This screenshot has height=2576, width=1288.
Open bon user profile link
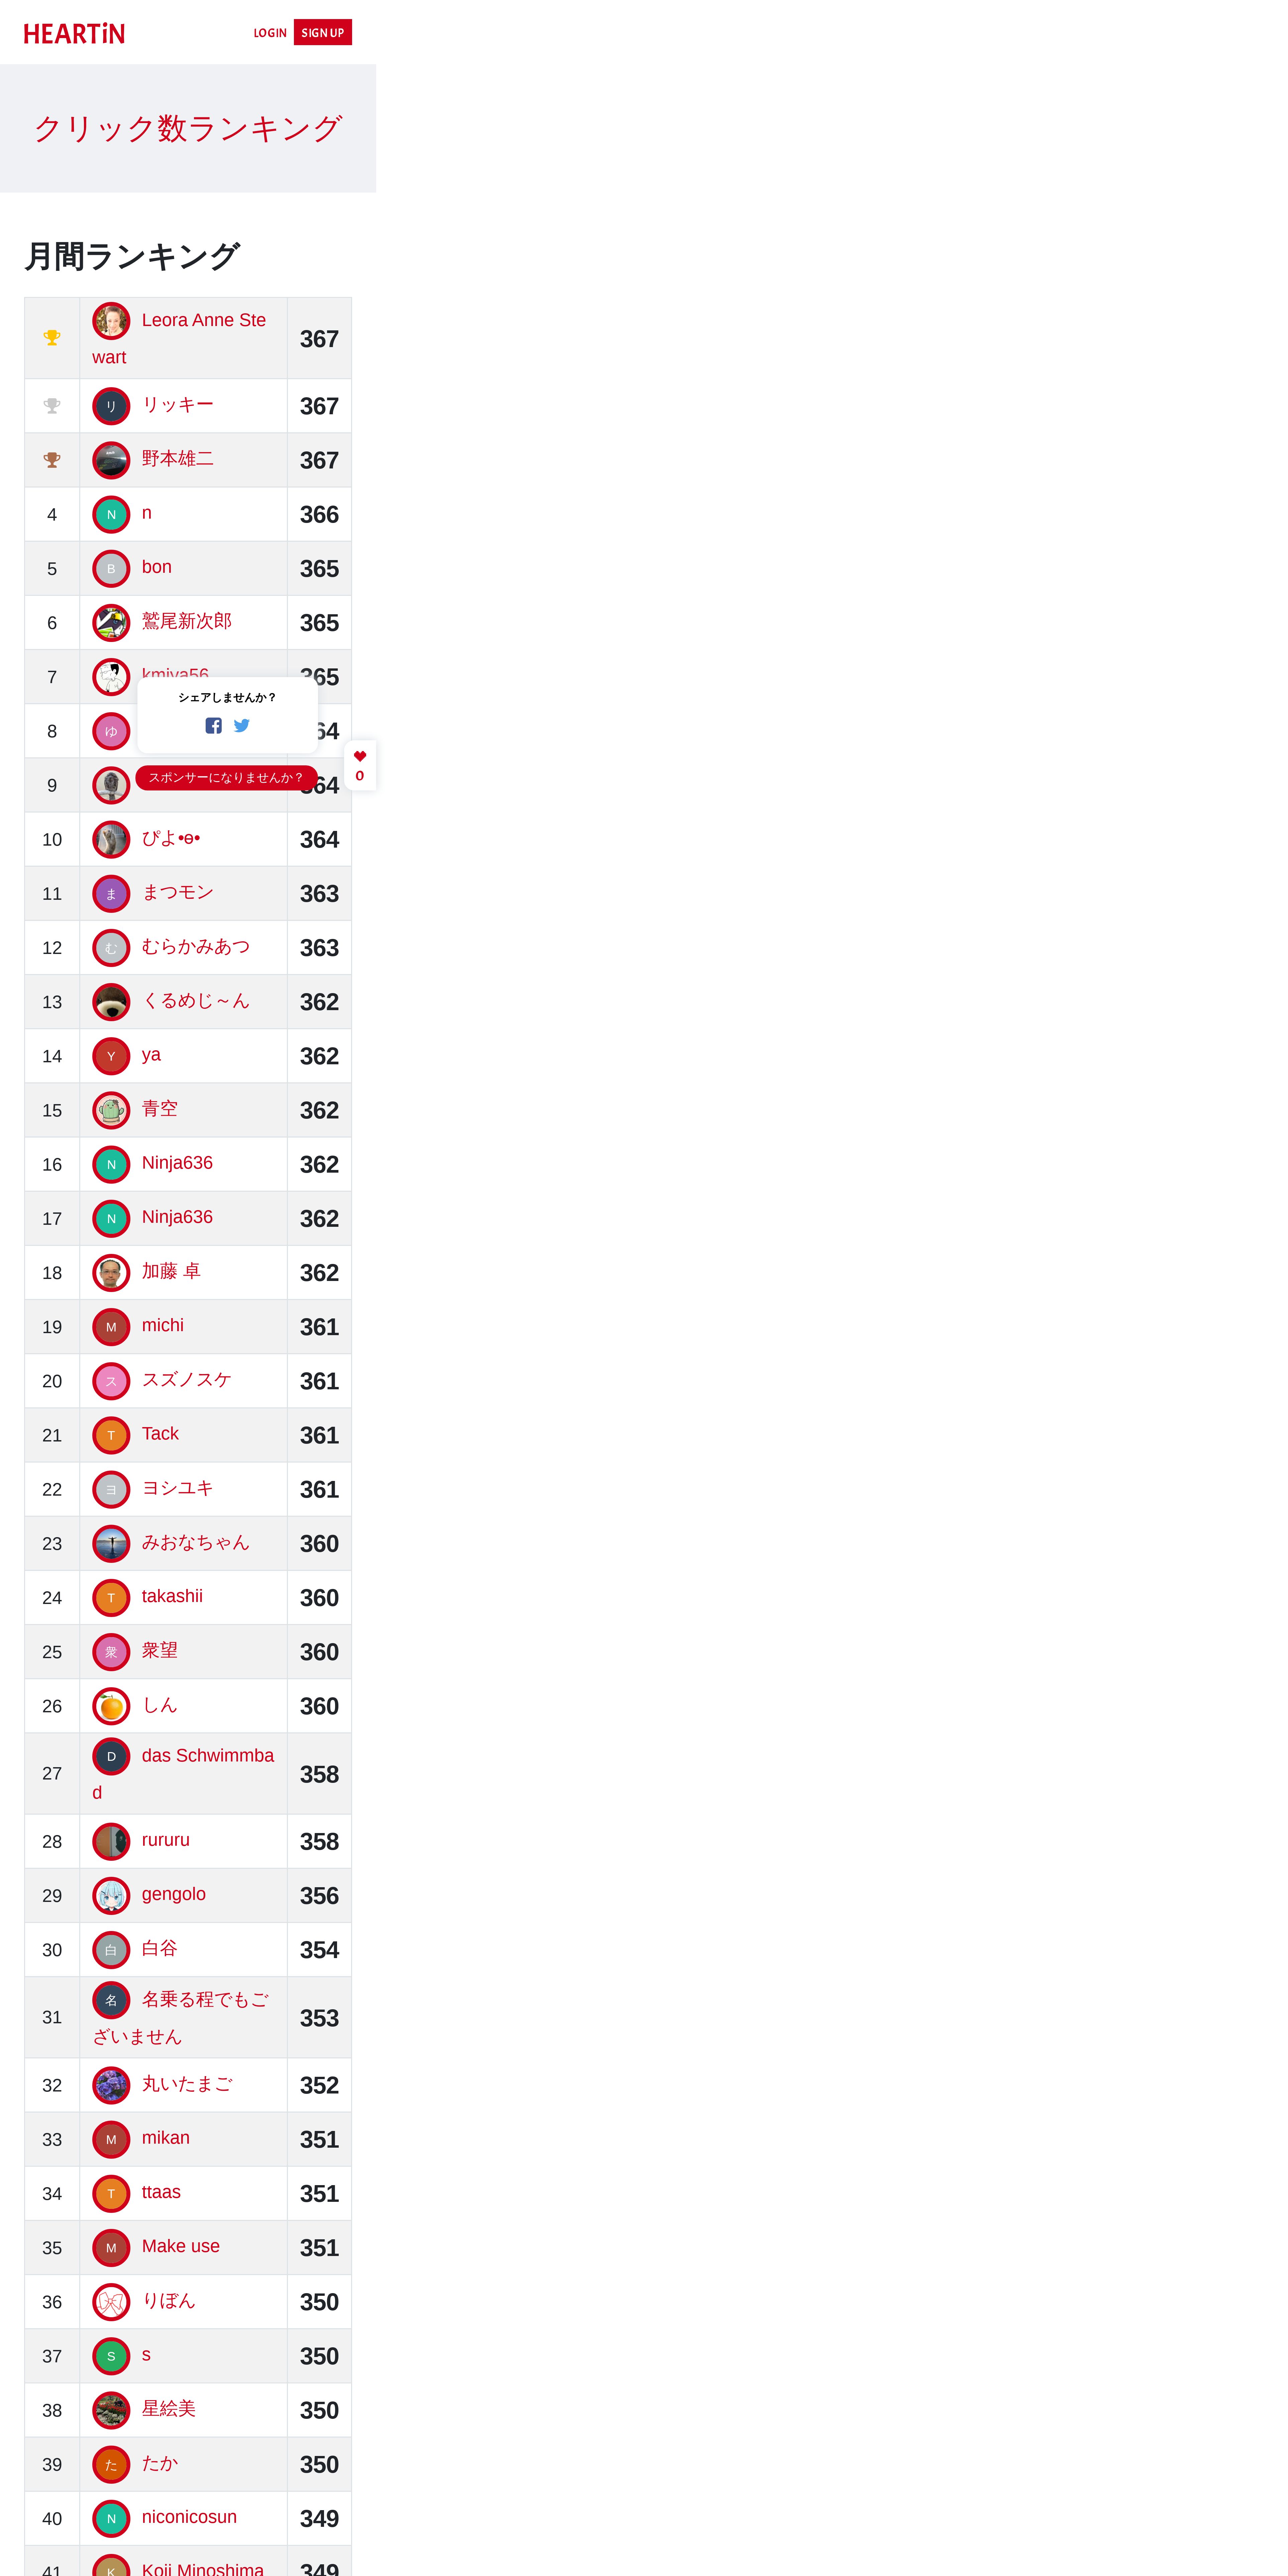click(157, 567)
